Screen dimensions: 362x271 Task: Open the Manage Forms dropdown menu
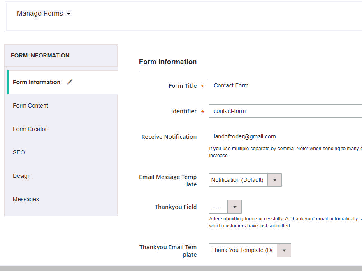[44, 14]
